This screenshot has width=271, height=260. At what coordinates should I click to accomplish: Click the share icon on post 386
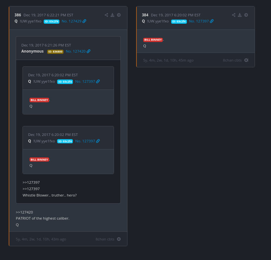point(106,15)
